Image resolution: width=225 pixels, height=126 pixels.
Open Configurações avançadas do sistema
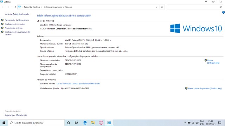click(17, 33)
